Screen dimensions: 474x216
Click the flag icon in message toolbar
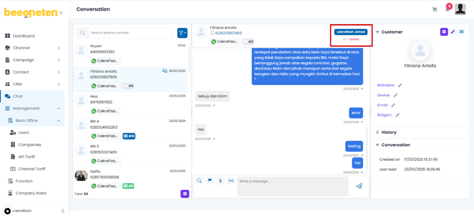coord(210,181)
